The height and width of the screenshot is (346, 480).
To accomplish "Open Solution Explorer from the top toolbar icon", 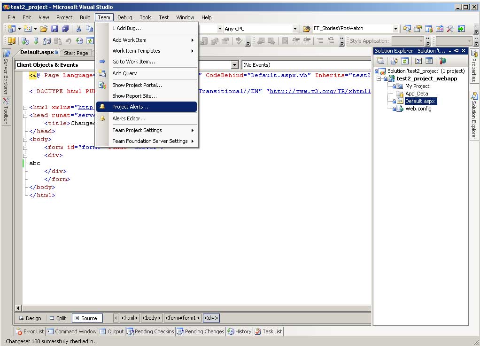I will pos(407,29).
